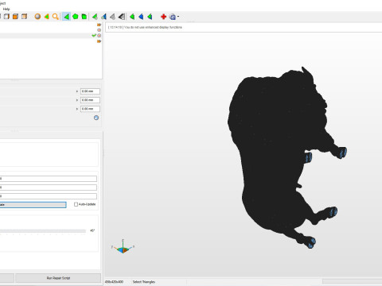Click the model dimensions text in the status bar
The width and height of the screenshot is (382, 286).
point(115,282)
